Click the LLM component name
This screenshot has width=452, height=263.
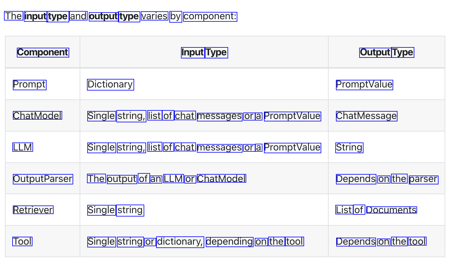[23, 147]
